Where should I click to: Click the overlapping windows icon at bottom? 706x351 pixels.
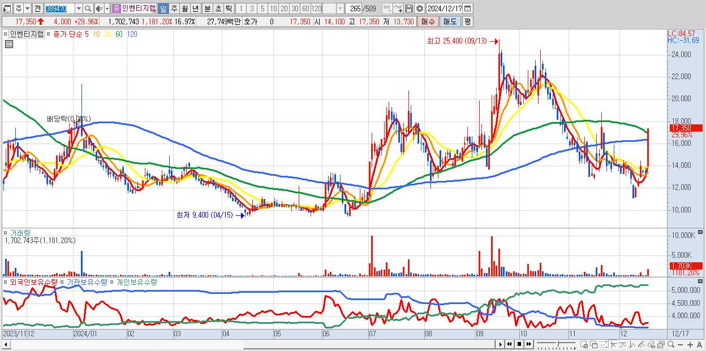[x=593, y=345]
